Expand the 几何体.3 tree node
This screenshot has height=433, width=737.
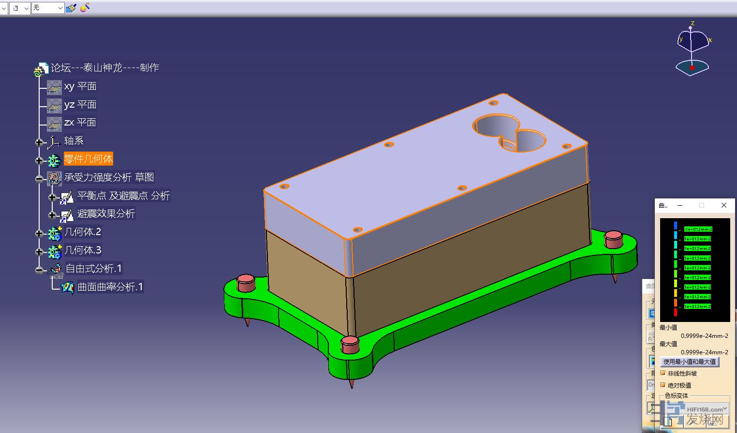click(x=39, y=251)
